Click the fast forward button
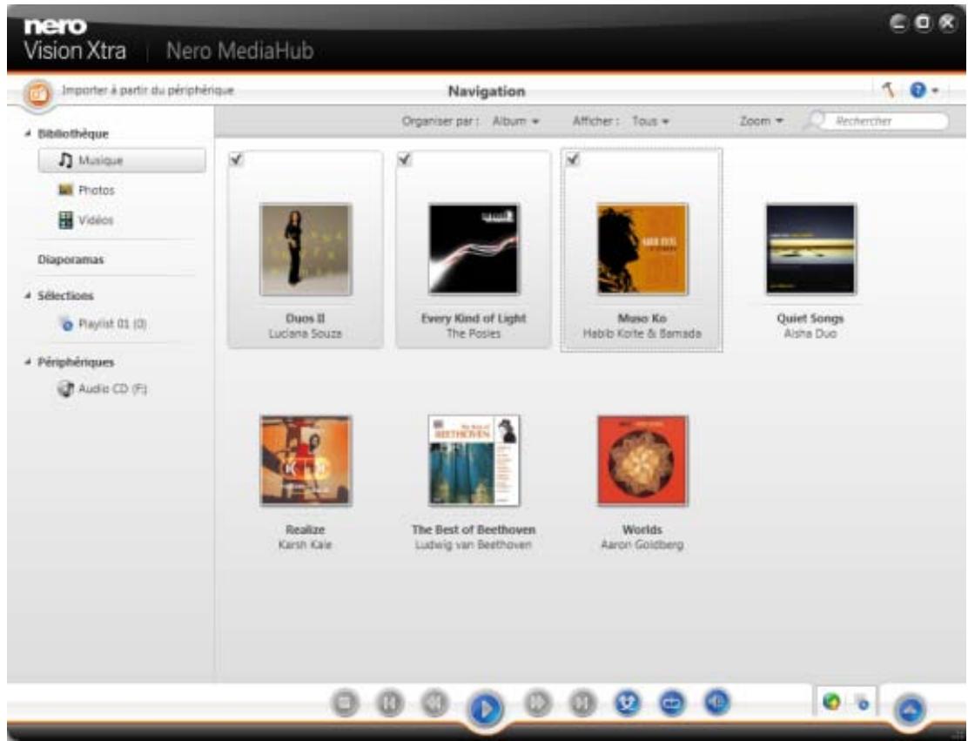Image resolution: width=968 pixels, height=741 pixels. click(x=537, y=704)
